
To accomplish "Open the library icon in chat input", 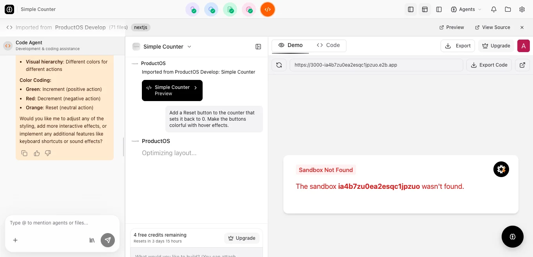I will 92,240.
